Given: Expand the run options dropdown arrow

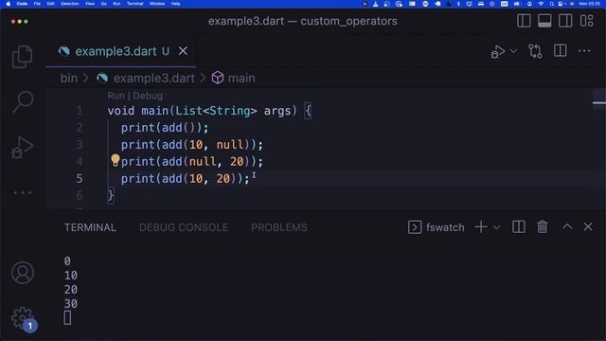Looking at the screenshot, I should [x=513, y=51].
